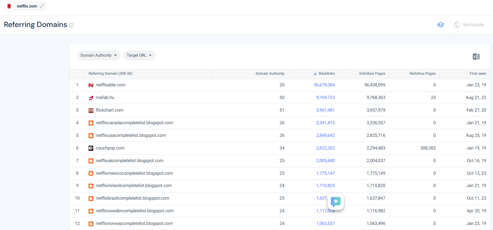The width and height of the screenshot is (493, 230).
Task: Click Blogger icon for netflixirelandcompletelist
Action: click(91, 186)
